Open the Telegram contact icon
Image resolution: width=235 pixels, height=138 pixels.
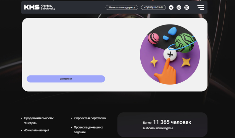coord(171,7)
